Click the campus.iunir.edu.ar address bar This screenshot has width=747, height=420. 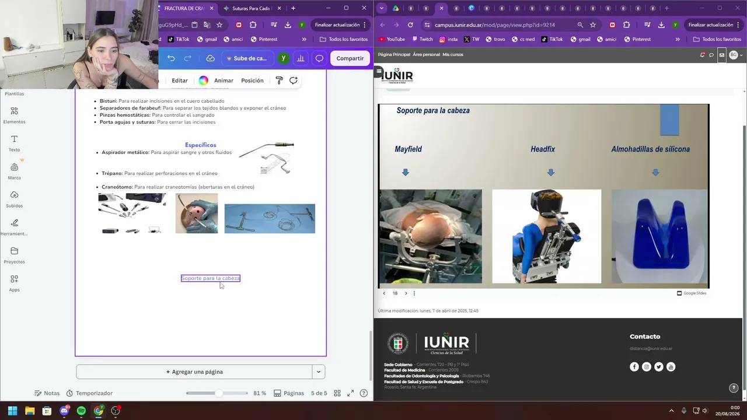499,25
